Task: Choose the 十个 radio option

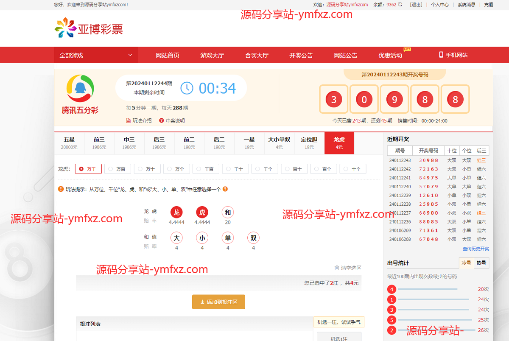Action: [x=353, y=169]
